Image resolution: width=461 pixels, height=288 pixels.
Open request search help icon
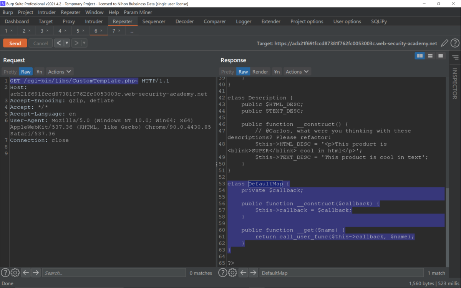coord(5,273)
